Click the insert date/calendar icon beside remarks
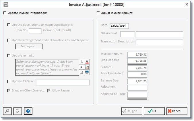The width and height of the screenshot is (194, 121). click(87, 67)
